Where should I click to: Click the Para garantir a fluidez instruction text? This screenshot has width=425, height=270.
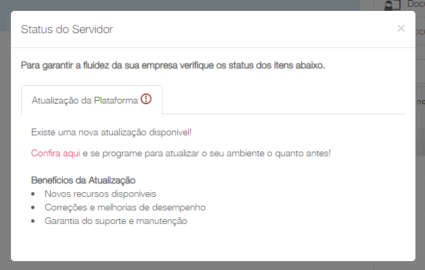click(173, 66)
